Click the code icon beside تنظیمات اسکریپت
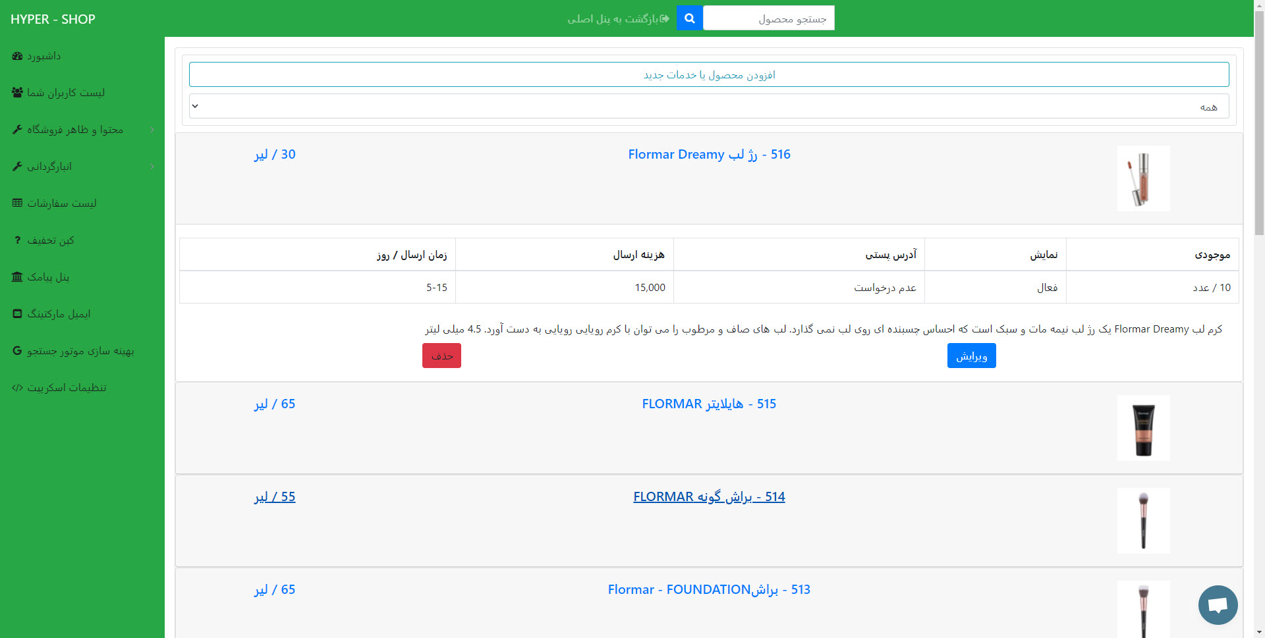Image resolution: width=1265 pixels, height=638 pixels. tap(17, 388)
